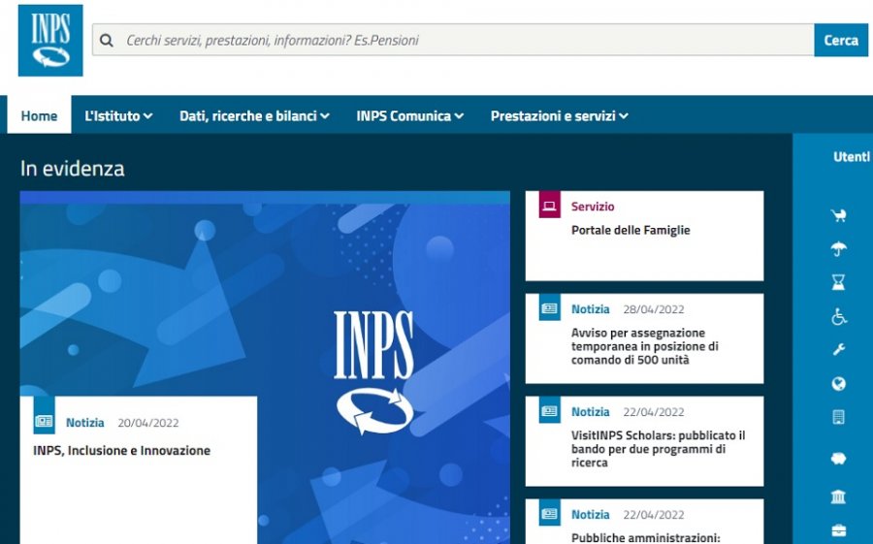
Task: Open the Pubbliche amministrazioni news link
Action: (645, 537)
